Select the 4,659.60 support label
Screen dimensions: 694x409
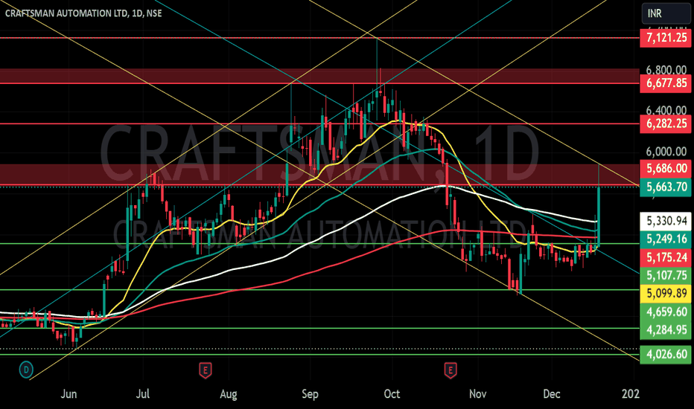click(x=666, y=312)
